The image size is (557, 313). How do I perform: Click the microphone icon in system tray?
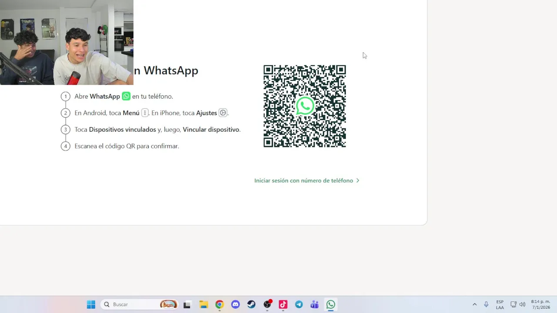click(486, 304)
